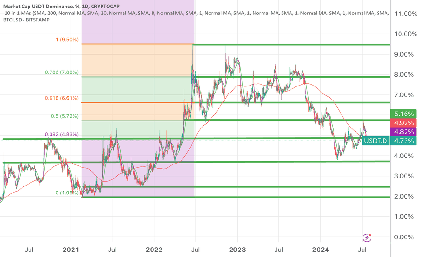The height and width of the screenshot is (257, 436).
Task: Click the Fibonacci label 0.786 (7.88%)
Action: (x=62, y=72)
